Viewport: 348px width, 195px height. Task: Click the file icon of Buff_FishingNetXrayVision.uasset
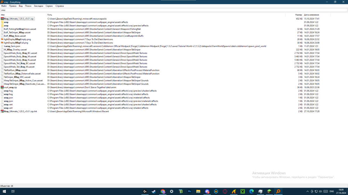[2, 29]
